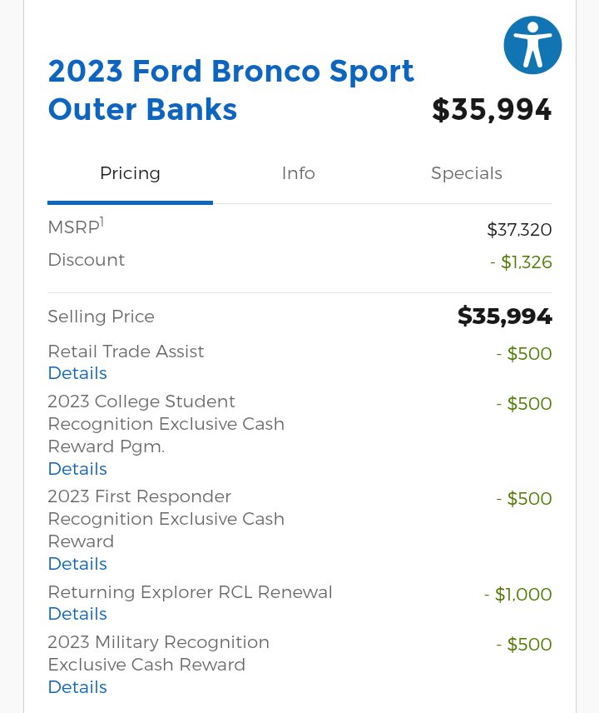
Task: Click the MSRP footnote superscript 1
Action: tap(102, 222)
